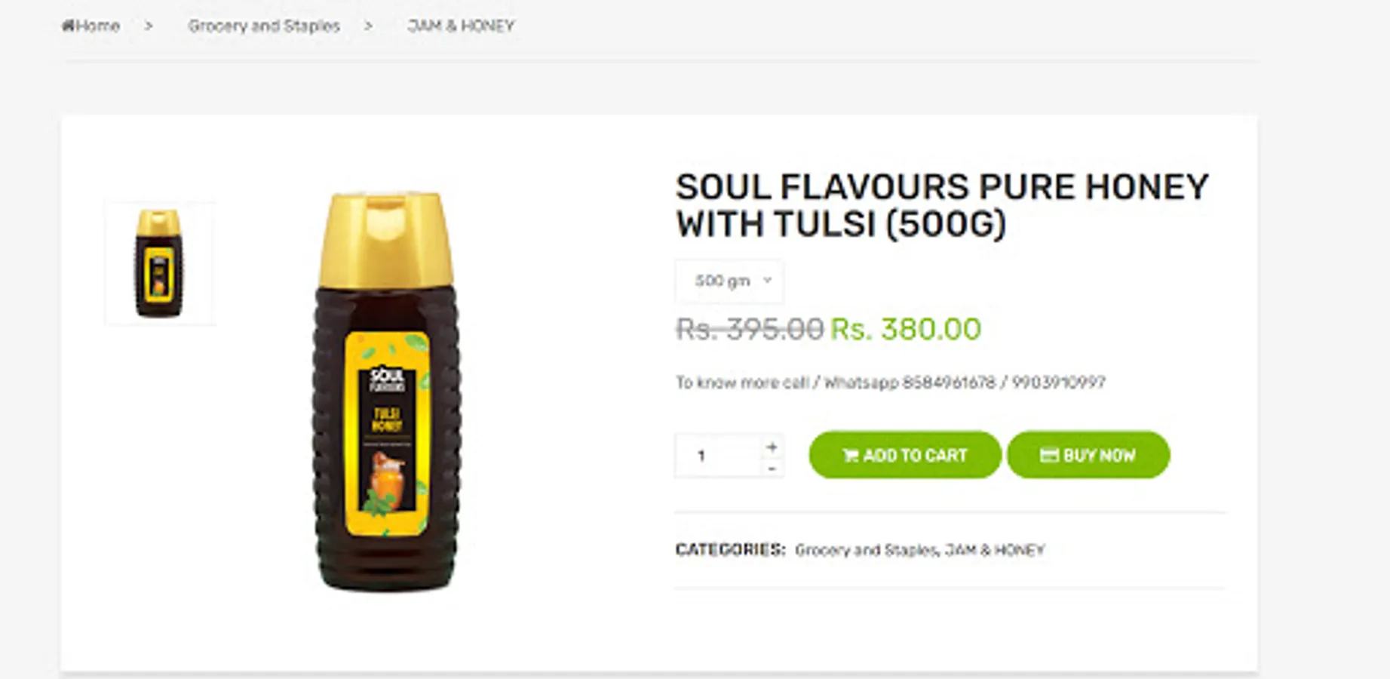1390x679 pixels.
Task: Click the discounted price Rs. 380.00
Action: coord(906,330)
